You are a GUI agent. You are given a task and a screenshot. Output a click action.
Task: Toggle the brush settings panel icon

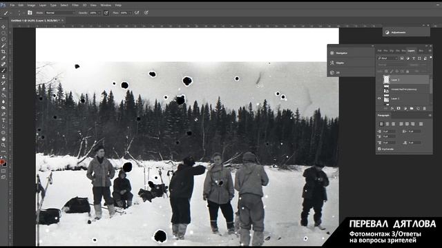point(30,12)
